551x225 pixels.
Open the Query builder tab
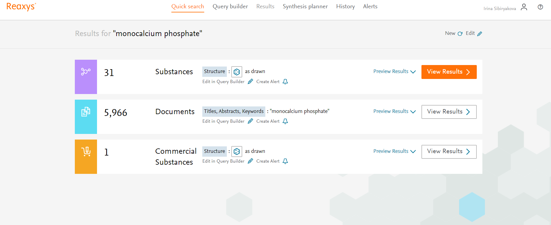[x=230, y=7]
